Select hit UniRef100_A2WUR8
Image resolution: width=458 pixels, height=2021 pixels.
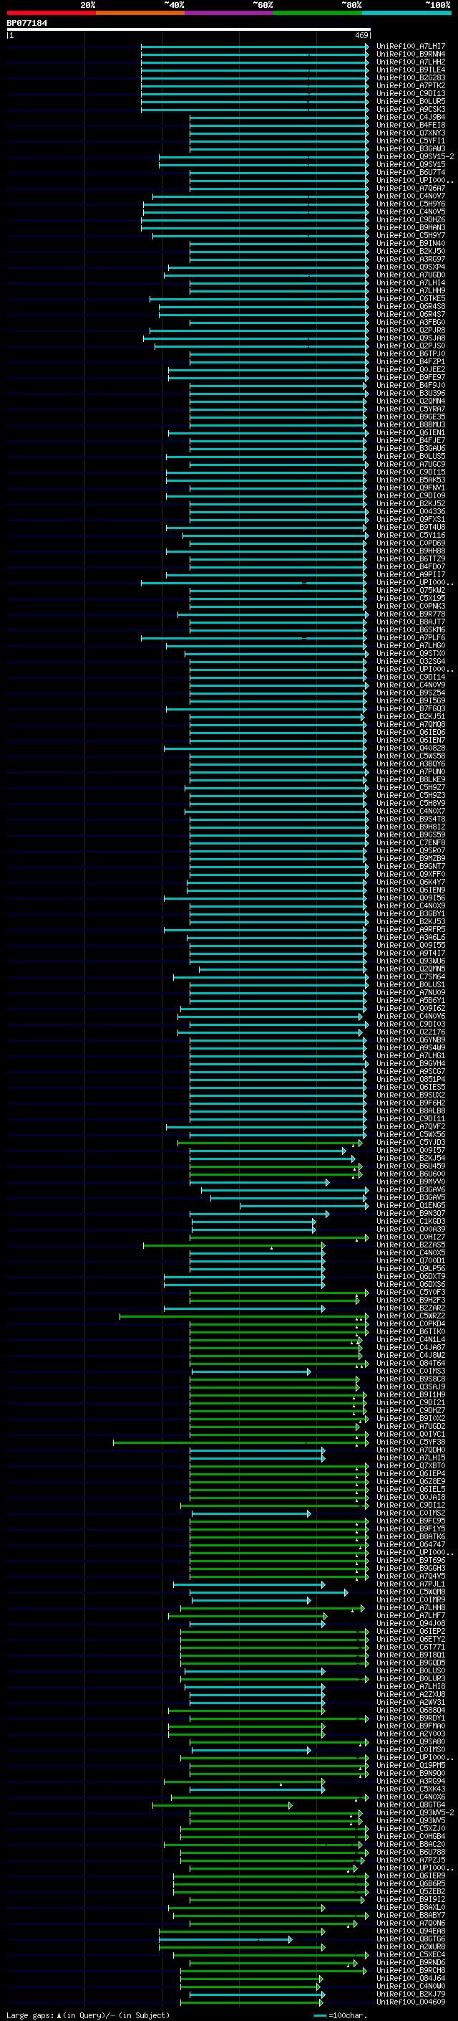click(410, 1947)
